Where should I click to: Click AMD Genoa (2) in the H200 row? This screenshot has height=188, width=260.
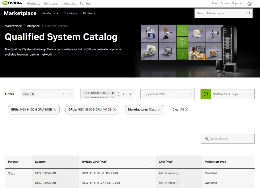pos(169,183)
